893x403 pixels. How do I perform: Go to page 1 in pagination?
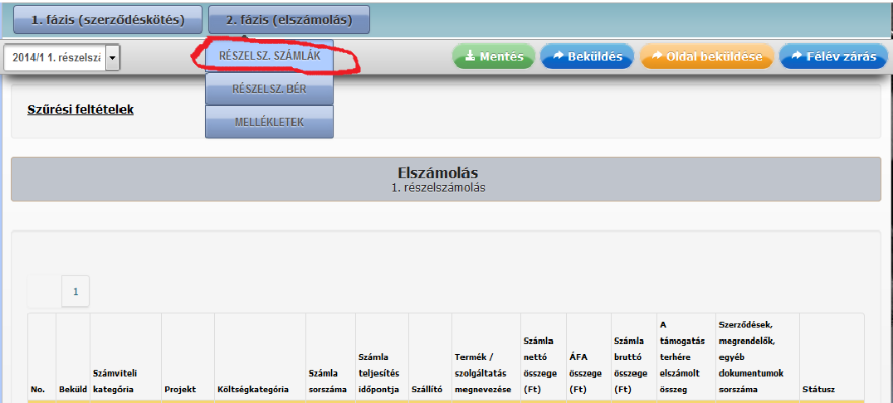coord(76,291)
